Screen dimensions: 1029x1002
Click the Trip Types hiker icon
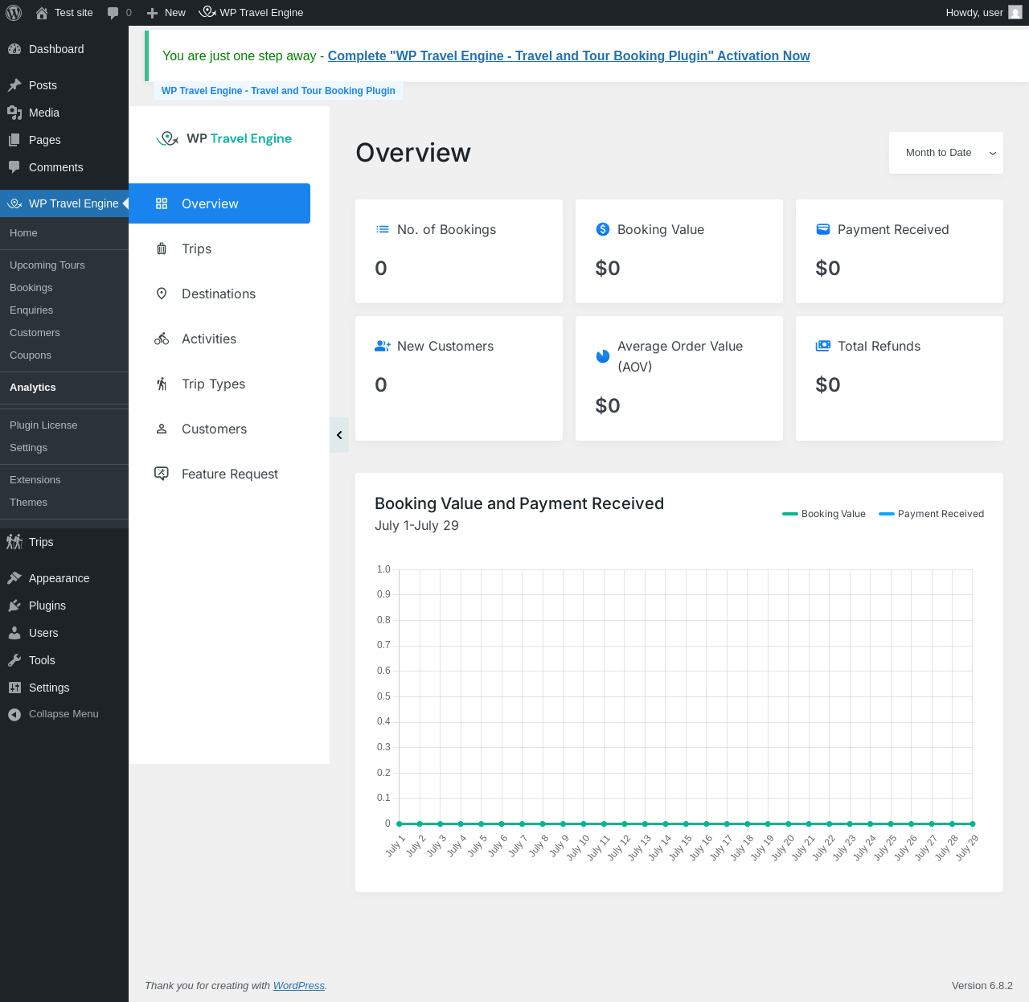(162, 384)
